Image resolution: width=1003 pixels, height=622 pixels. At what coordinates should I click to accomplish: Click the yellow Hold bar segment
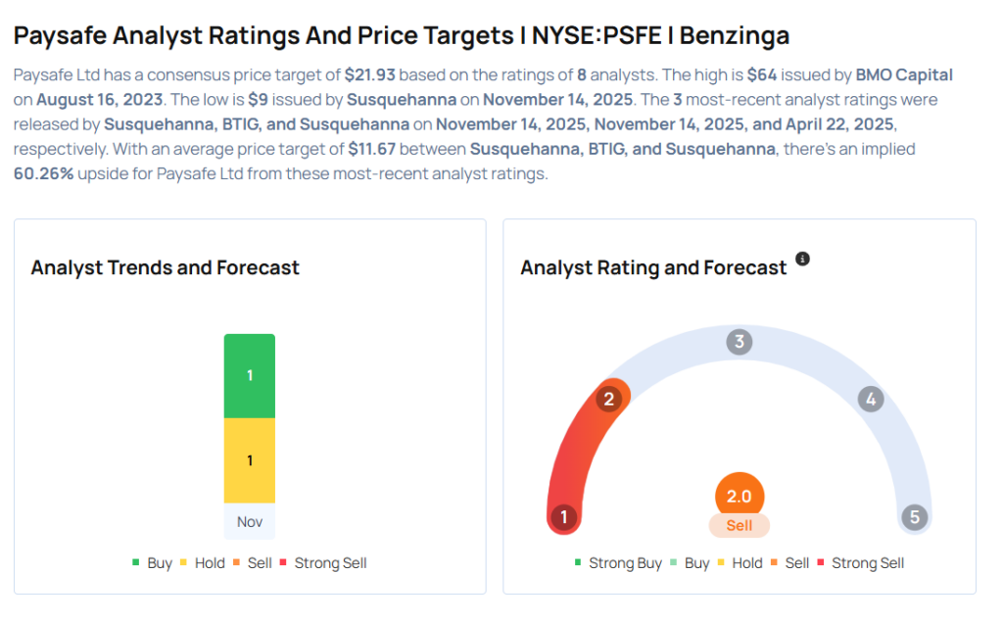tap(250, 460)
